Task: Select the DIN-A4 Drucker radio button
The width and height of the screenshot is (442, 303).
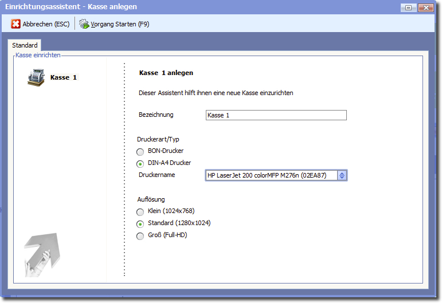Action: 140,163
